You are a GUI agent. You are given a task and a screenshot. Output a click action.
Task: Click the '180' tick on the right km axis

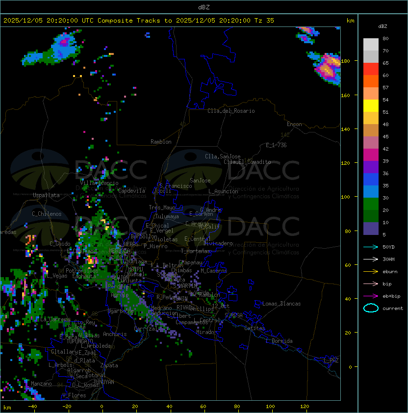click(345, 61)
